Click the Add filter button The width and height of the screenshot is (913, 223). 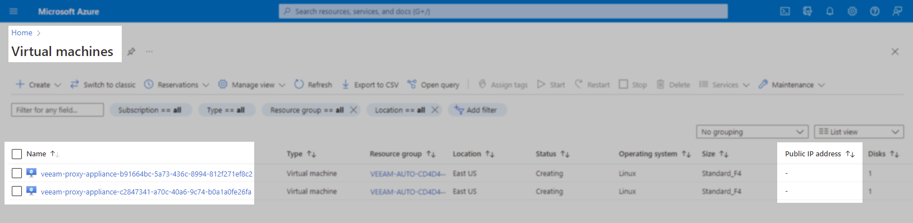tap(477, 110)
